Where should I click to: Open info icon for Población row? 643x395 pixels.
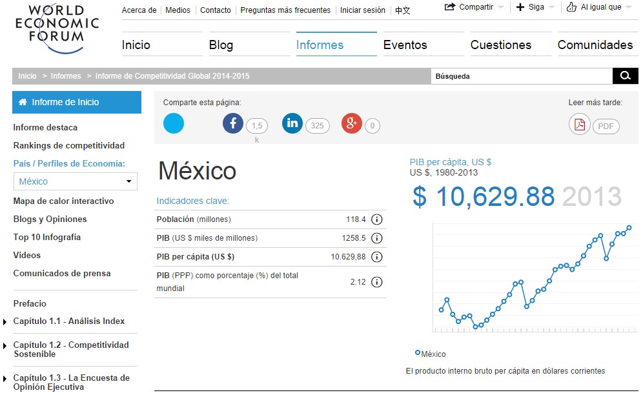tap(376, 219)
